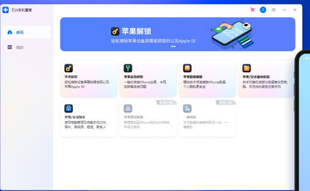Click the card icon beside 我的
310x191 pixels.
pyautogui.click(x=10, y=47)
